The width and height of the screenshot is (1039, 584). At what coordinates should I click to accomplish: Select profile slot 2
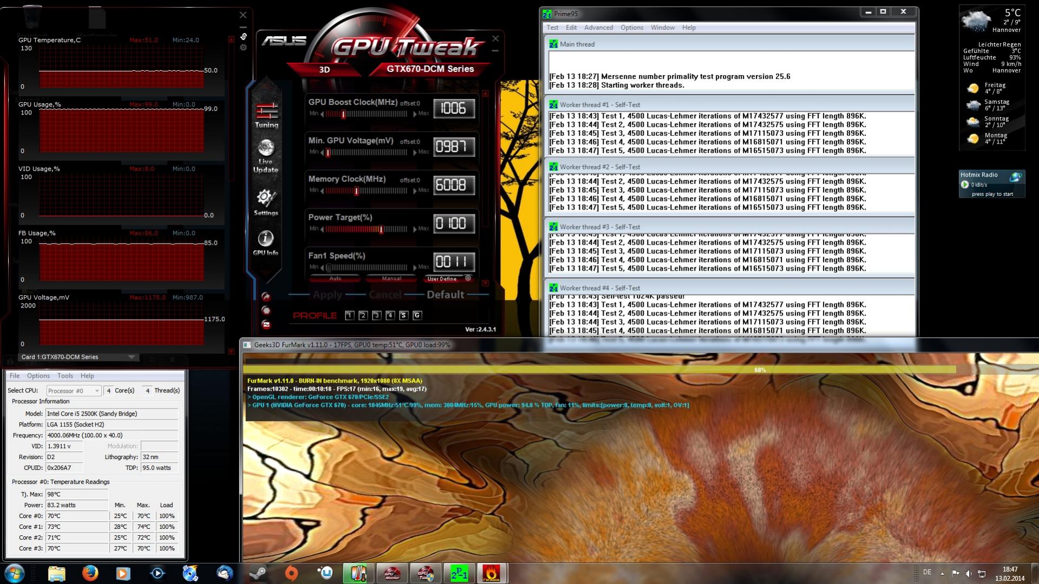[x=363, y=315]
